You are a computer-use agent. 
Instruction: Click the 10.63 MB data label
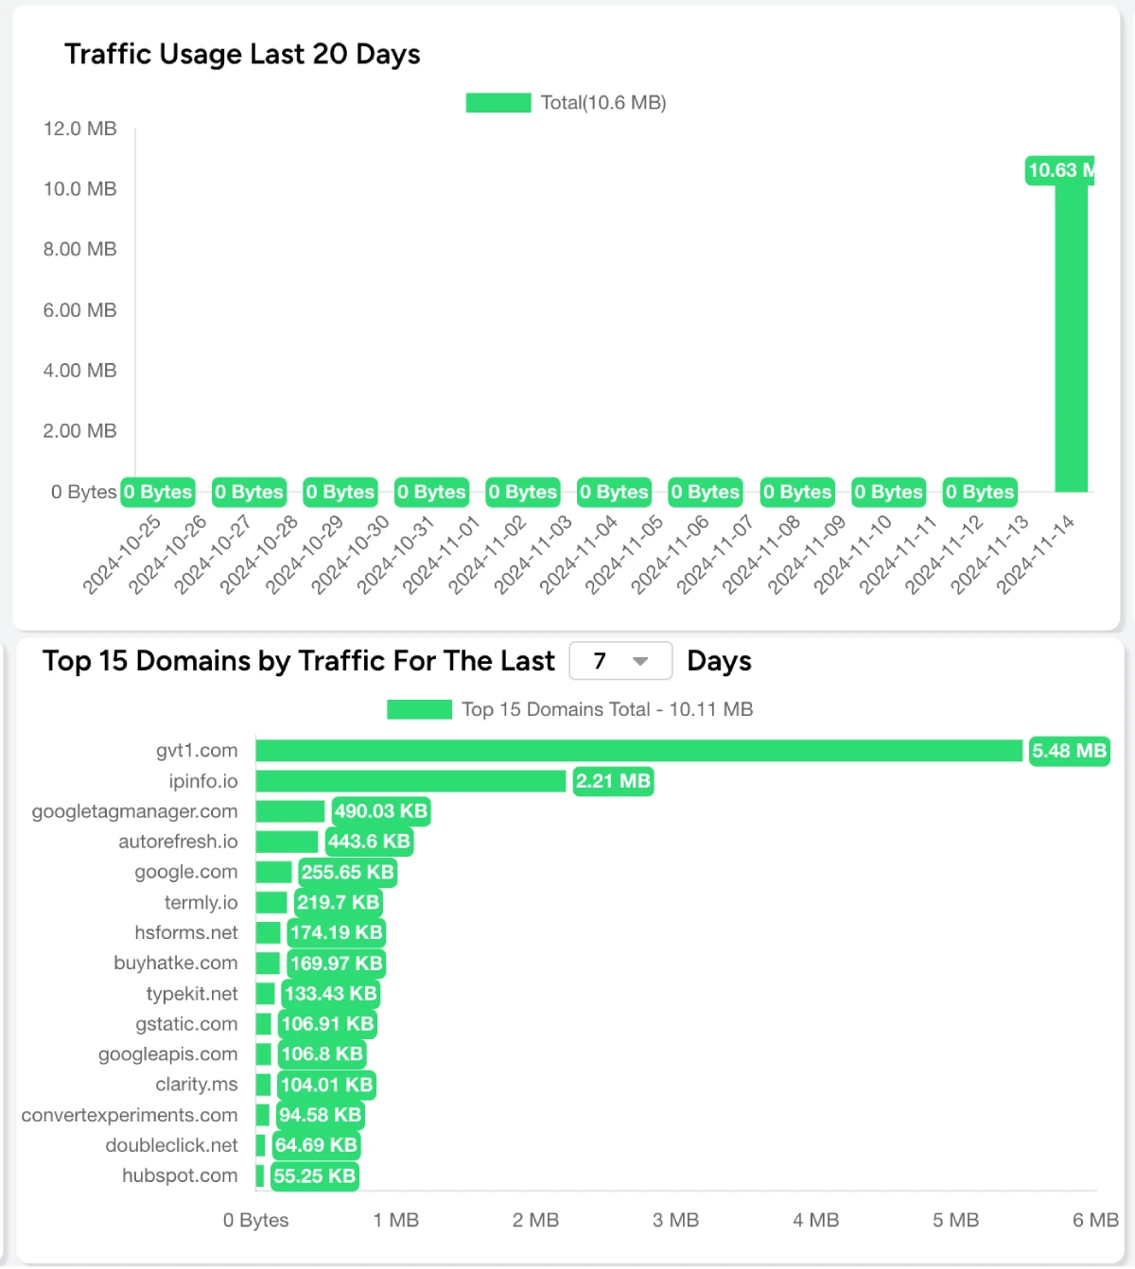tap(1059, 170)
